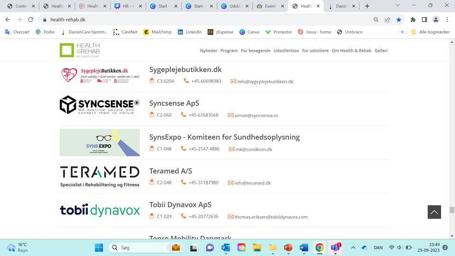Image resolution: width=455 pixels, height=256 pixels.
Task: Open the tab search dropdown
Action: pos(398,6)
